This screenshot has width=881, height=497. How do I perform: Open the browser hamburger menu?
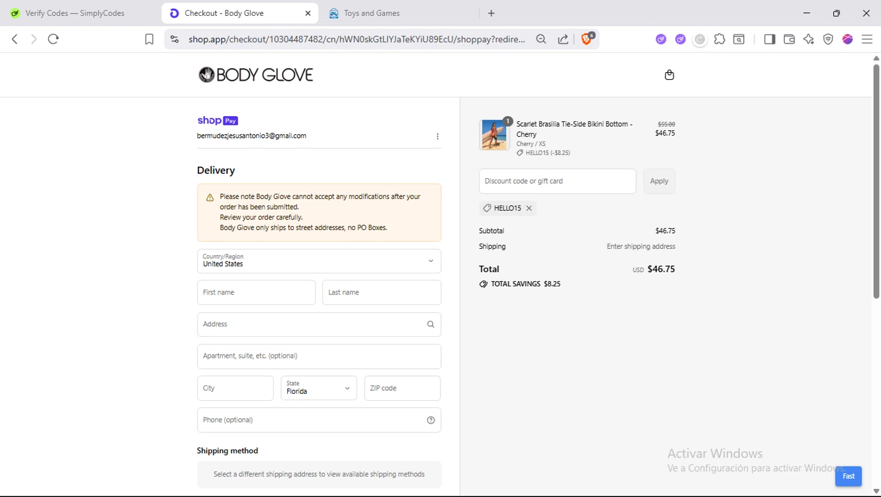tap(867, 39)
